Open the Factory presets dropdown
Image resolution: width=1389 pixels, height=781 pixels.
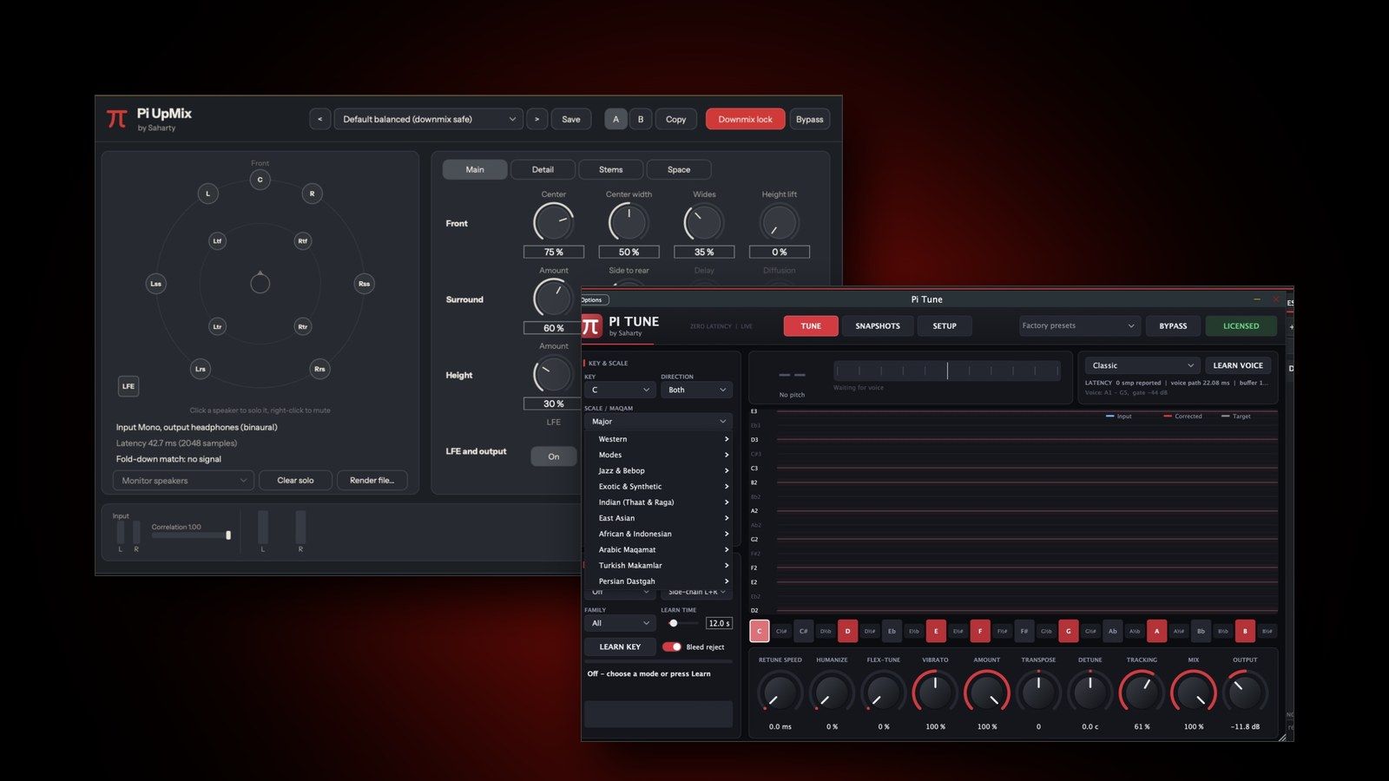(1079, 325)
